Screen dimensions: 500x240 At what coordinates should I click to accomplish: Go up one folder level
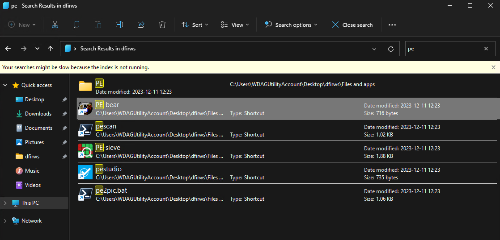point(51,49)
